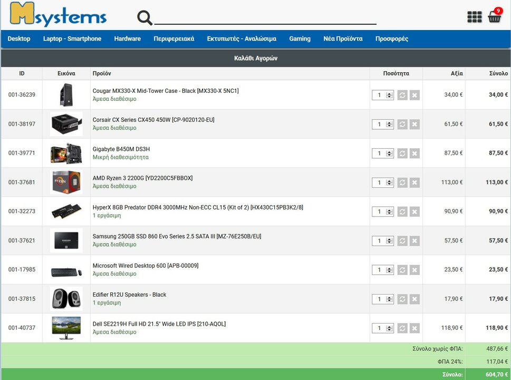Refresh quantity for HyperX 8GB Predator
This screenshot has height=380, width=511.
point(402,212)
